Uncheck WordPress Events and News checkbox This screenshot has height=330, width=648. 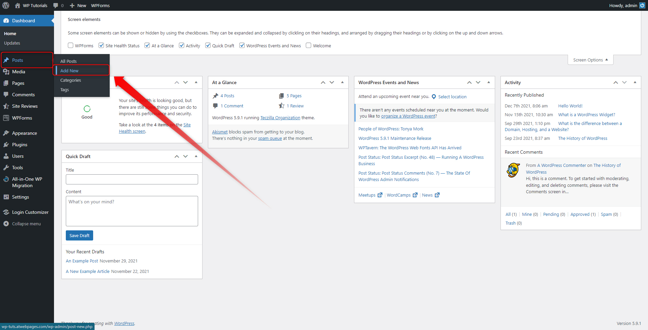[x=242, y=45]
